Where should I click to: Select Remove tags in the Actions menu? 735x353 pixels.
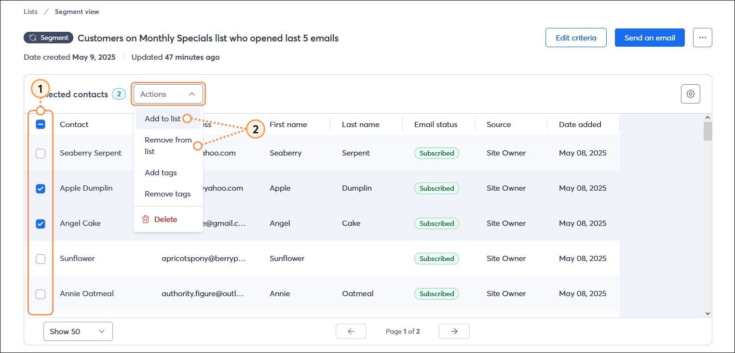tap(168, 194)
